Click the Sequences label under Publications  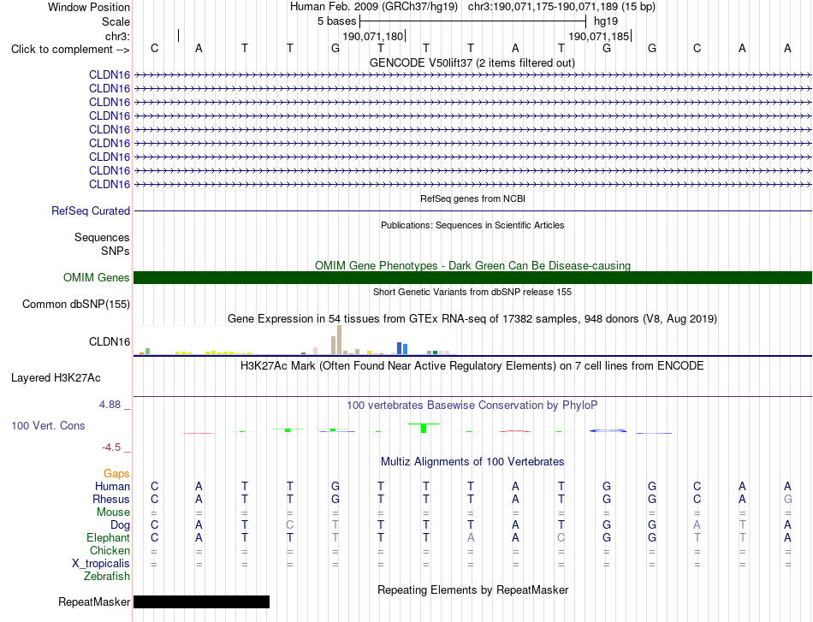[x=102, y=237]
